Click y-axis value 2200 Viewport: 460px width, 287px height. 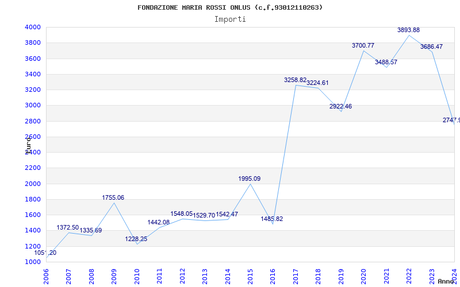point(33,168)
